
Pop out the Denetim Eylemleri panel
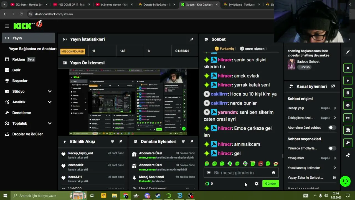click(191, 142)
